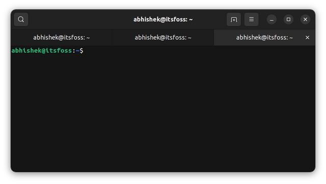Close the active third tab
Image resolution: width=326 pixels, height=184 pixels.
307,38
